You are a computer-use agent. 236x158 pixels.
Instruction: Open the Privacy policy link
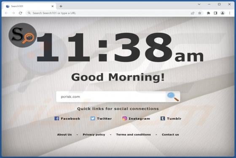(94, 134)
